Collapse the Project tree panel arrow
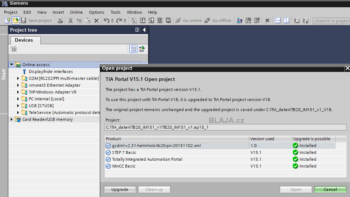This screenshot has height=197, width=350. (x=144, y=30)
